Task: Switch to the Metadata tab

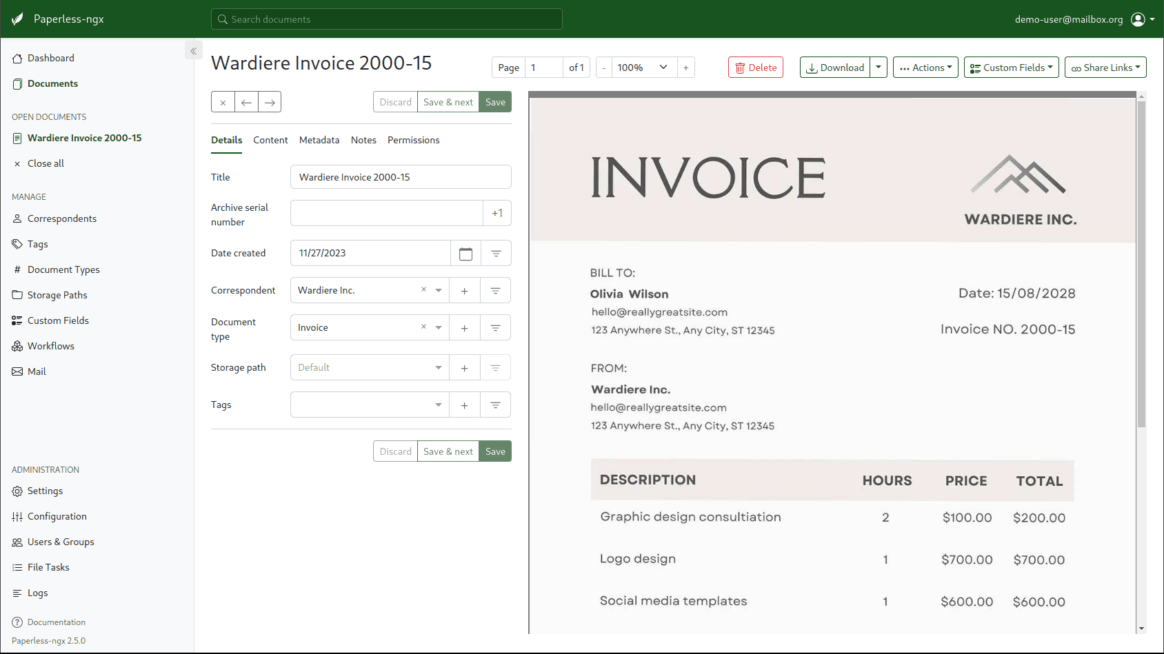Action: click(x=319, y=140)
